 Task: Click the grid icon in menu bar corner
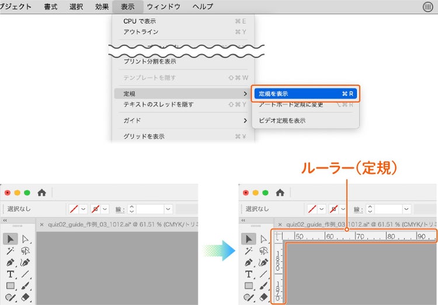(427, 6)
